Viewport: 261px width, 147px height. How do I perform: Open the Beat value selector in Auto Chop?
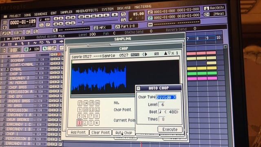168,111
